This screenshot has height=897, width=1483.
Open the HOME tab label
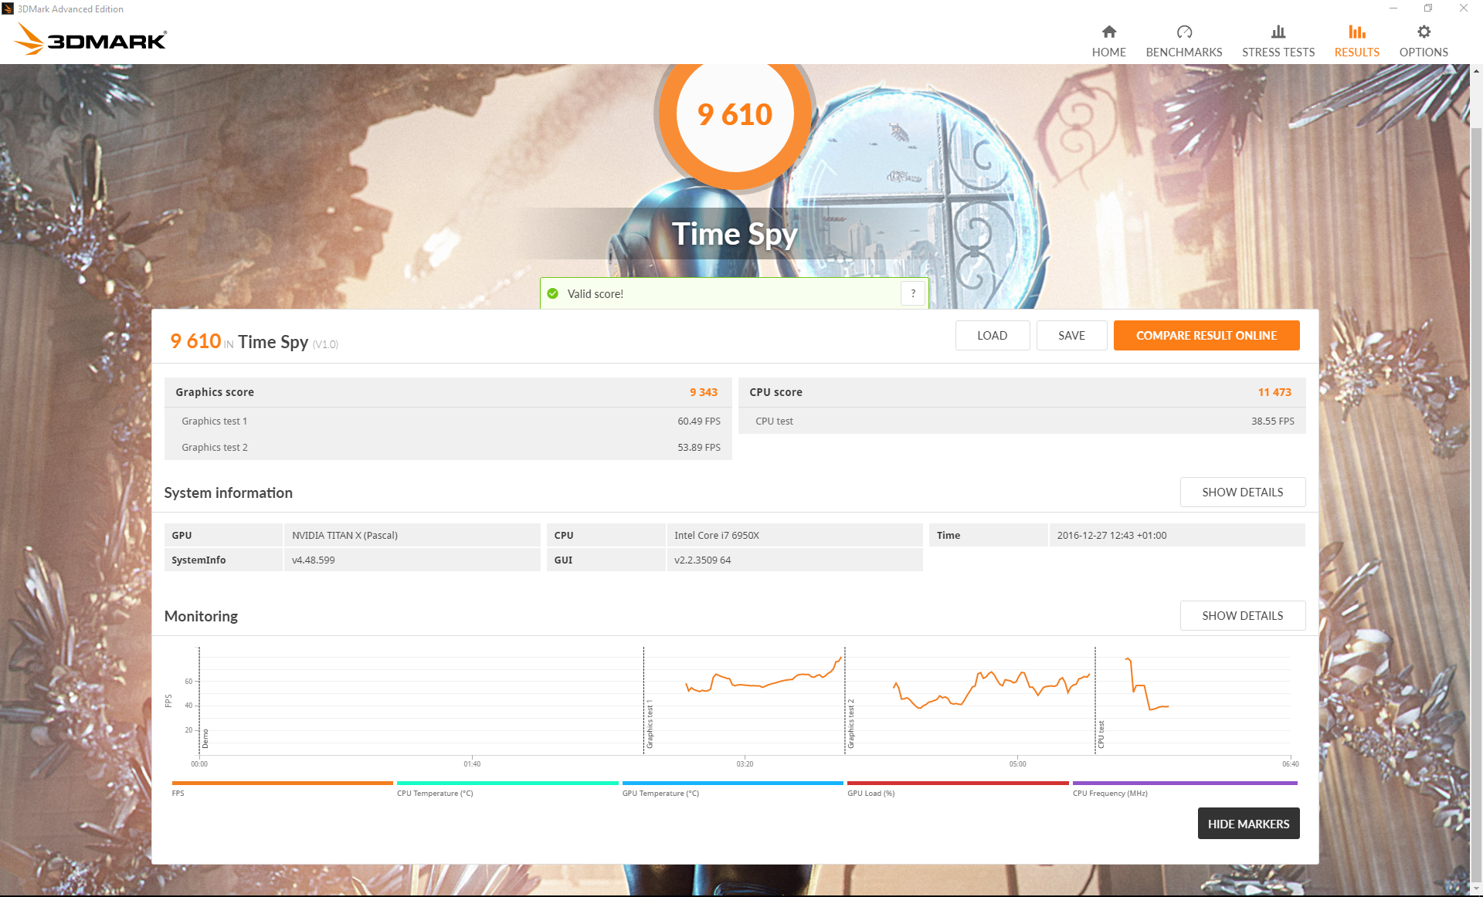[x=1108, y=52]
